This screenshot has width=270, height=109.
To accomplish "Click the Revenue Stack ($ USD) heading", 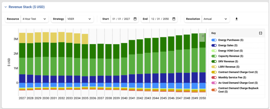I will [x=27, y=7].
